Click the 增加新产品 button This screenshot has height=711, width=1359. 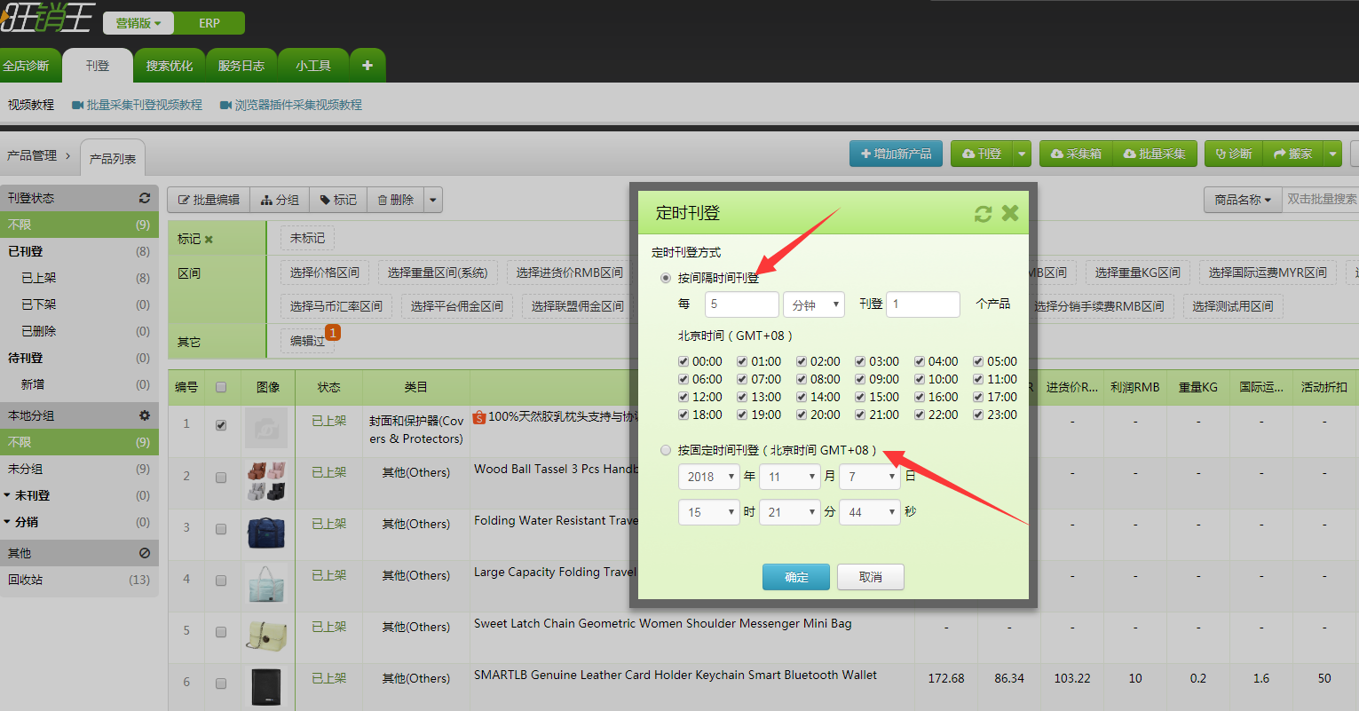coord(897,154)
